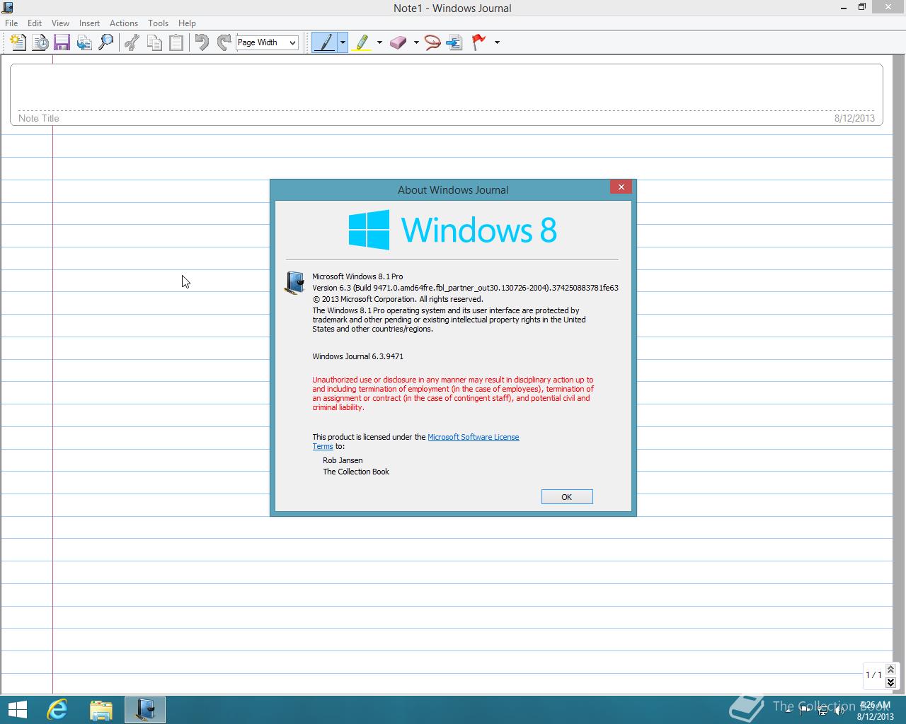The image size is (906, 724).
Task: Open the Page Width zoom dropdown
Action: pos(267,42)
